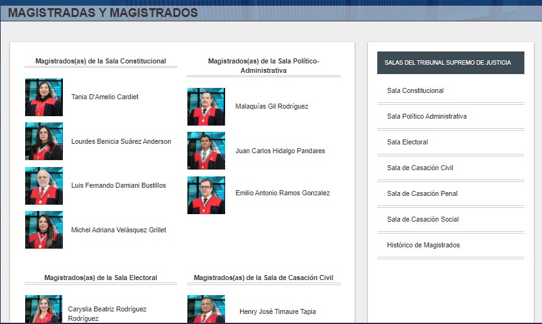The height and width of the screenshot is (324, 542).
Task: Open Sala Constitucional in the sidebar
Action: point(415,90)
